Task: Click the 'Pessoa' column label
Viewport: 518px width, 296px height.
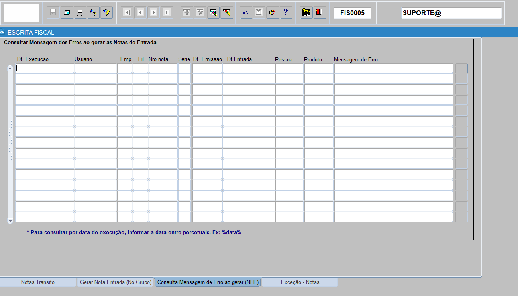Action: click(x=284, y=59)
